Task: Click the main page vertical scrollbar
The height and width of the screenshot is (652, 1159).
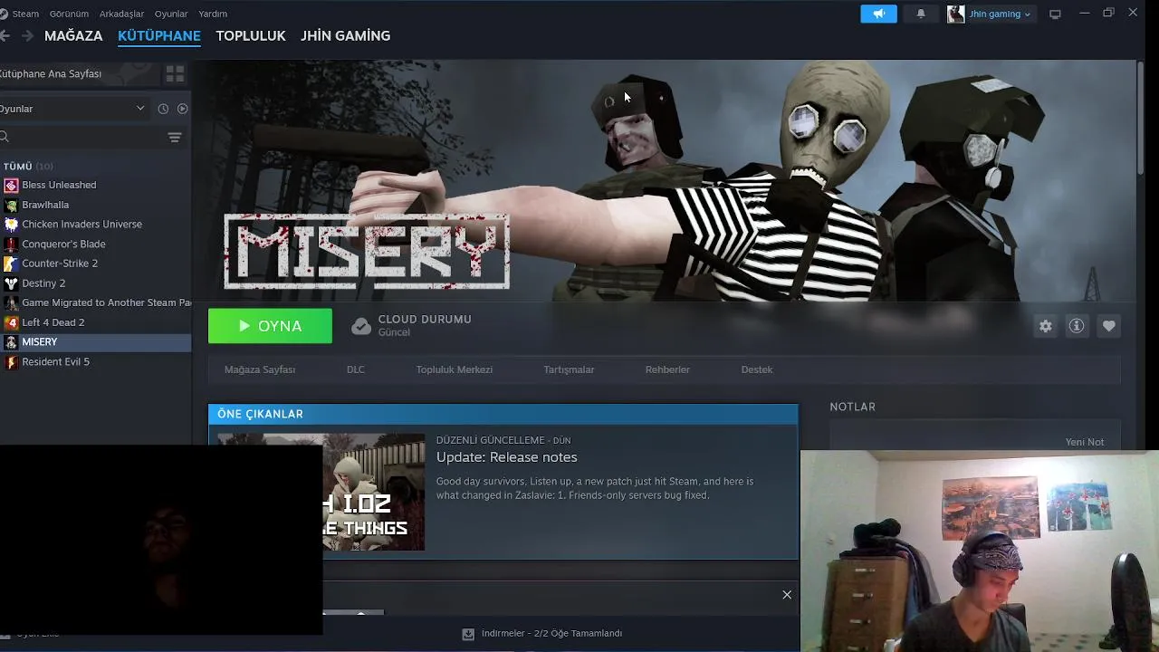Action: (1140, 118)
